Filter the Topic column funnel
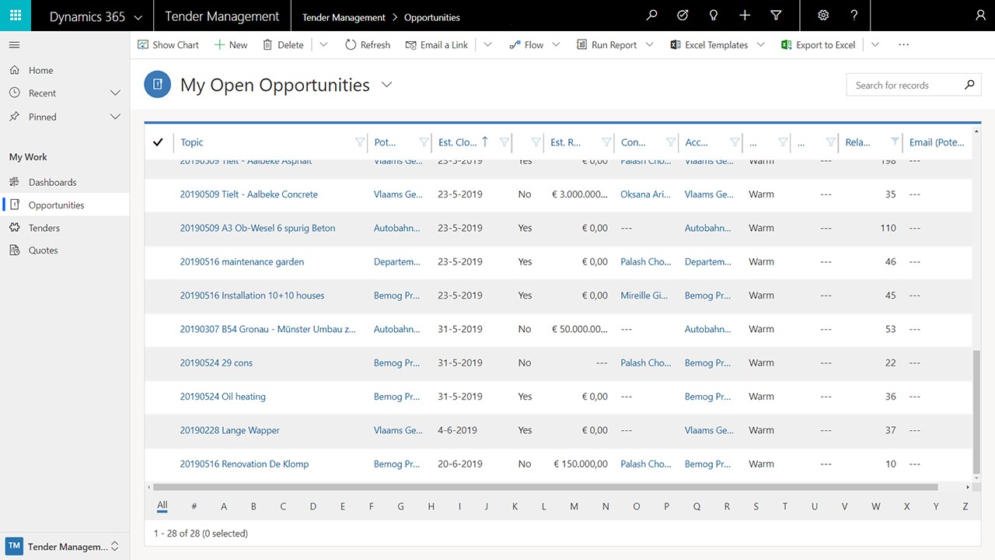The width and height of the screenshot is (995, 560). coord(359,142)
